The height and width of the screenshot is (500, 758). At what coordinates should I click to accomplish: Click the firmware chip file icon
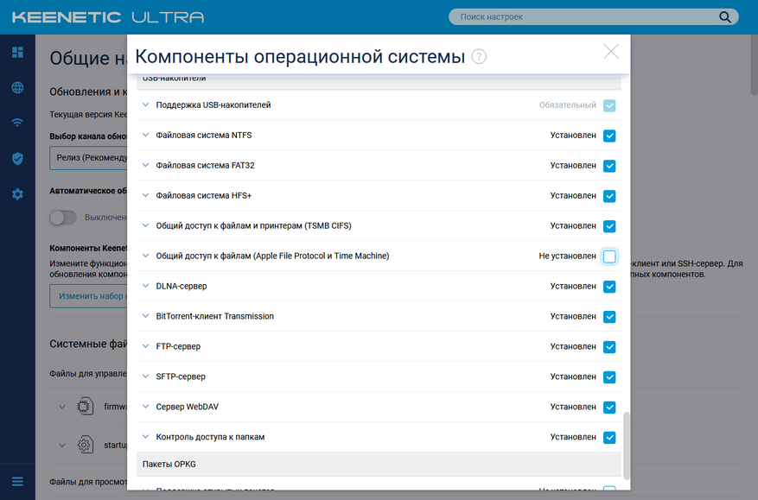(x=85, y=406)
